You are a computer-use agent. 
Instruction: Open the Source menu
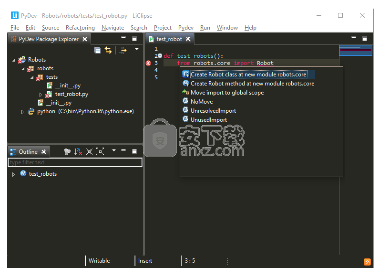(x=51, y=28)
